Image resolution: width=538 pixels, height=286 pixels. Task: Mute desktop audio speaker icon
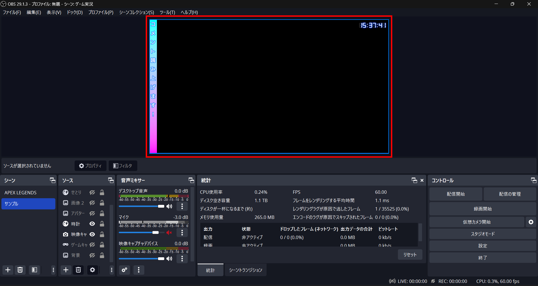[x=169, y=206]
